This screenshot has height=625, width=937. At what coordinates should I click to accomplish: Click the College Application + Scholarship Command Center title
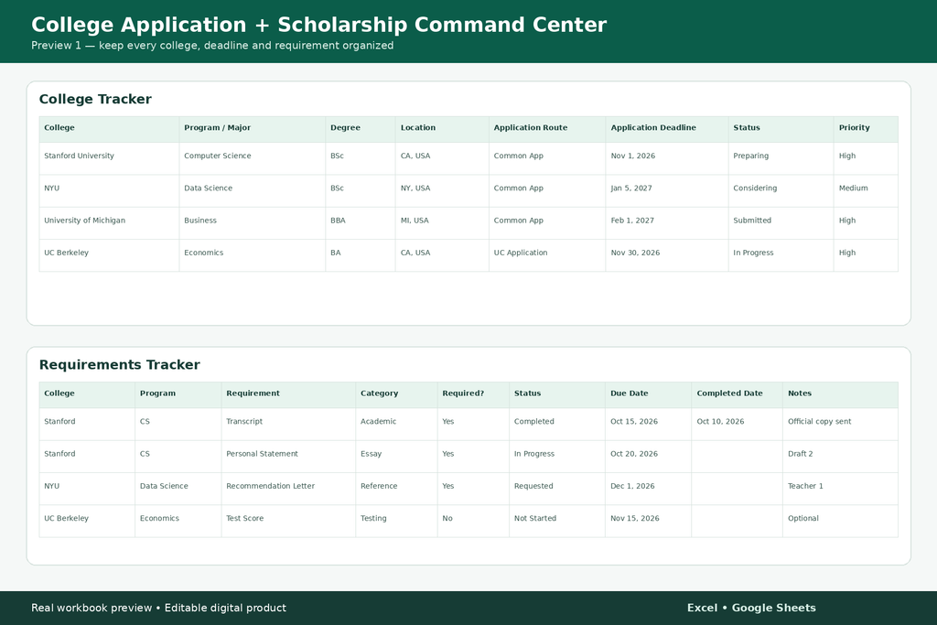(318, 25)
